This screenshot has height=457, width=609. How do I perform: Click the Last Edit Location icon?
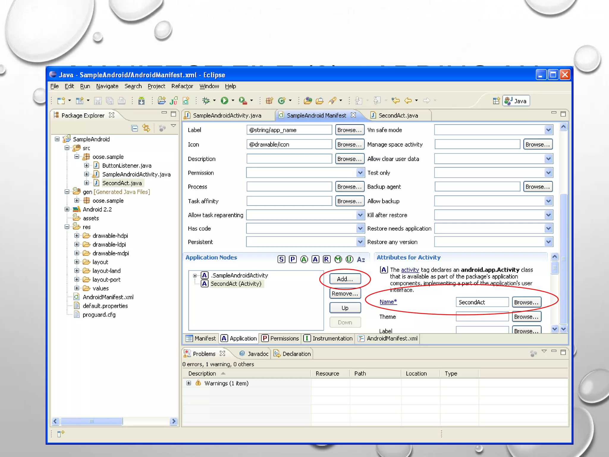pos(395,101)
